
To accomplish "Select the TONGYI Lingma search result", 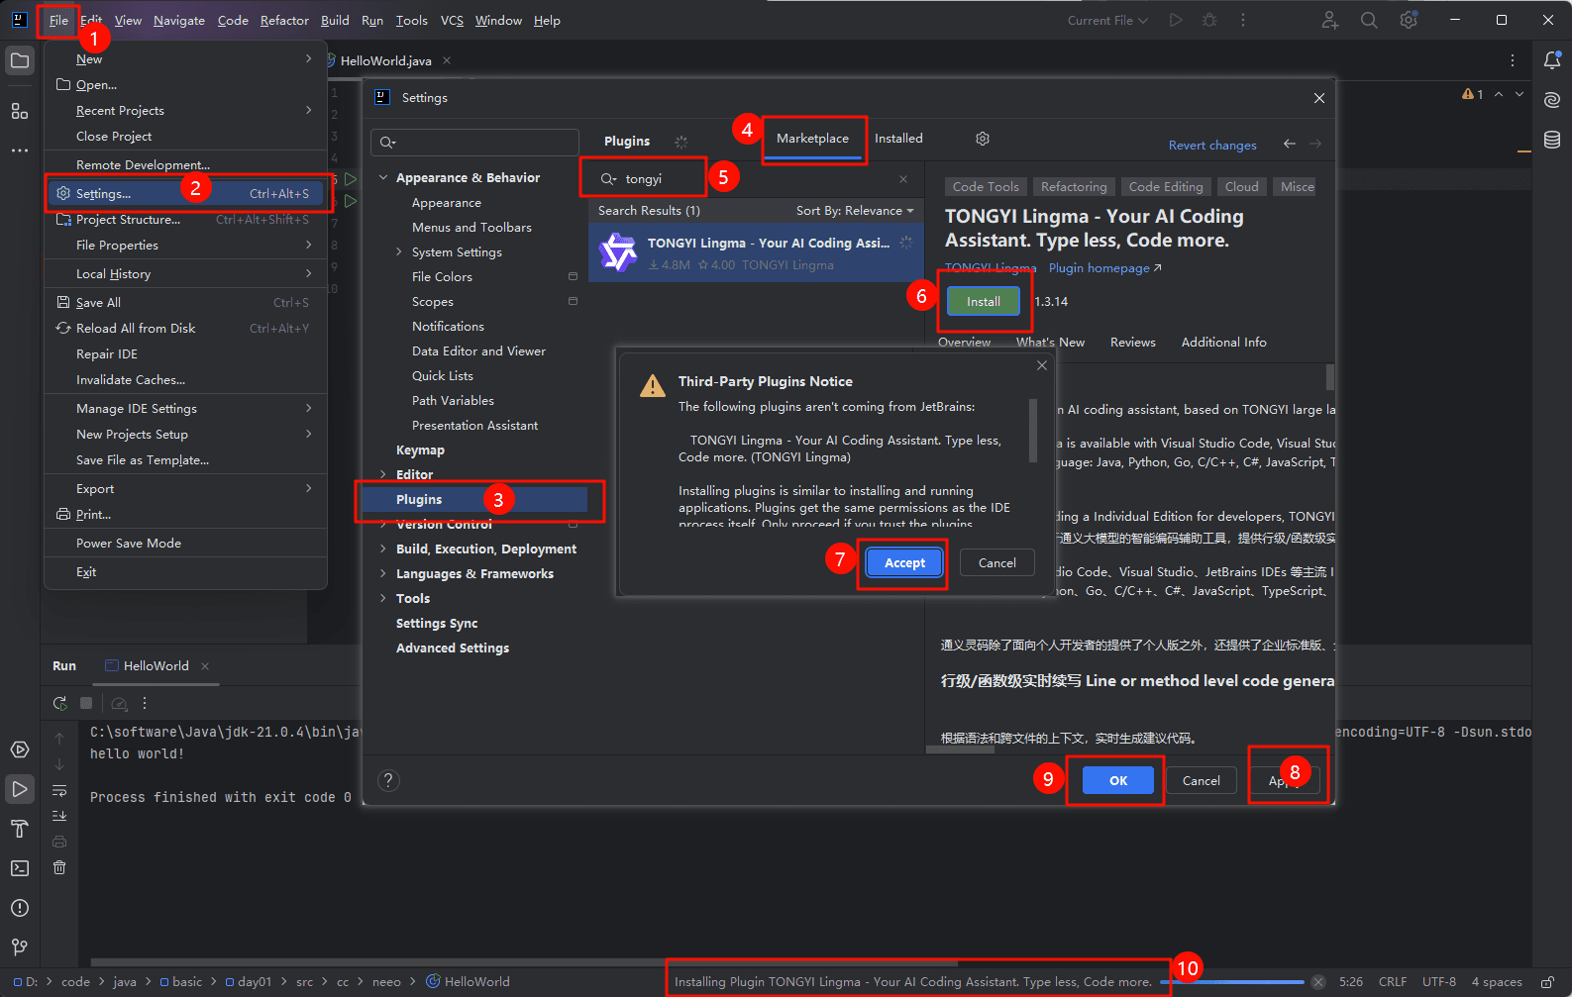I will click(x=757, y=253).
